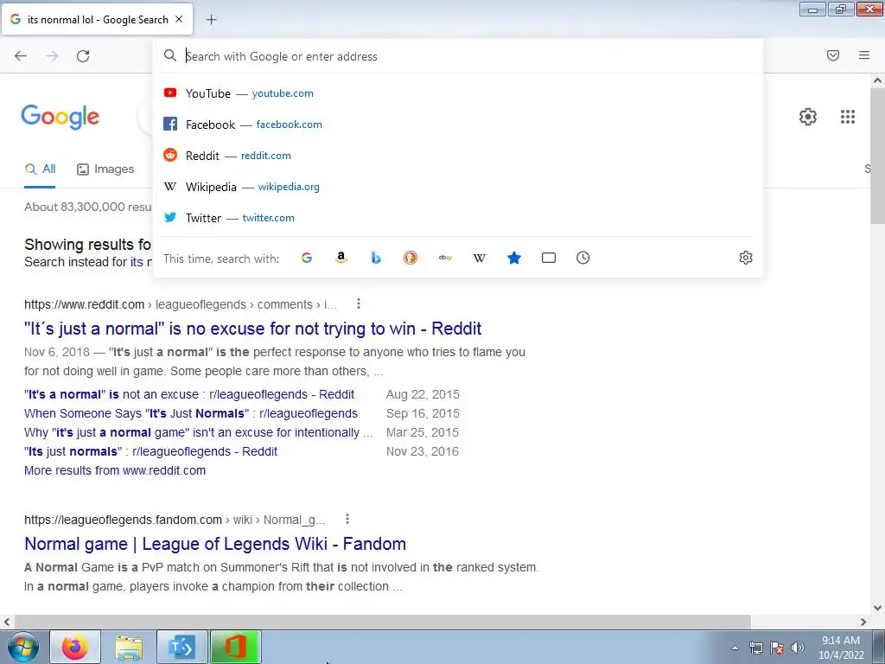The height and width of the screenshot is (664, 885).
Task: Close the 'its nonrmal lol' tab
Action: [x=179, y=19]
